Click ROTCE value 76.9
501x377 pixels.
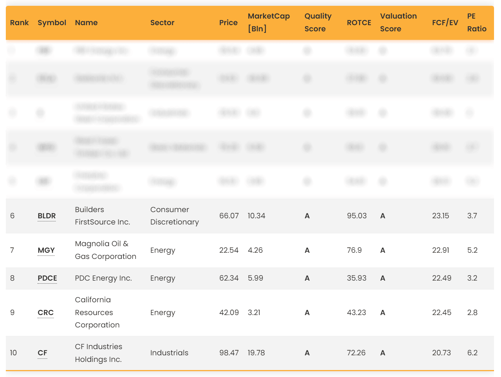354,250
